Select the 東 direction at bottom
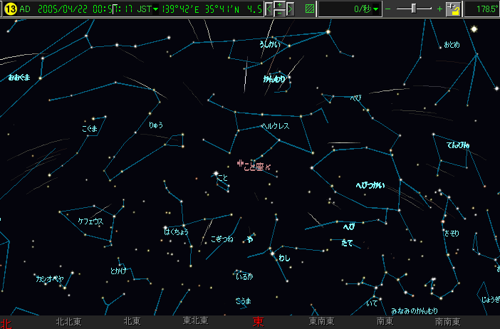Image resolution: width=500 pixels, height=329 pixels. (x=258, y=322)
